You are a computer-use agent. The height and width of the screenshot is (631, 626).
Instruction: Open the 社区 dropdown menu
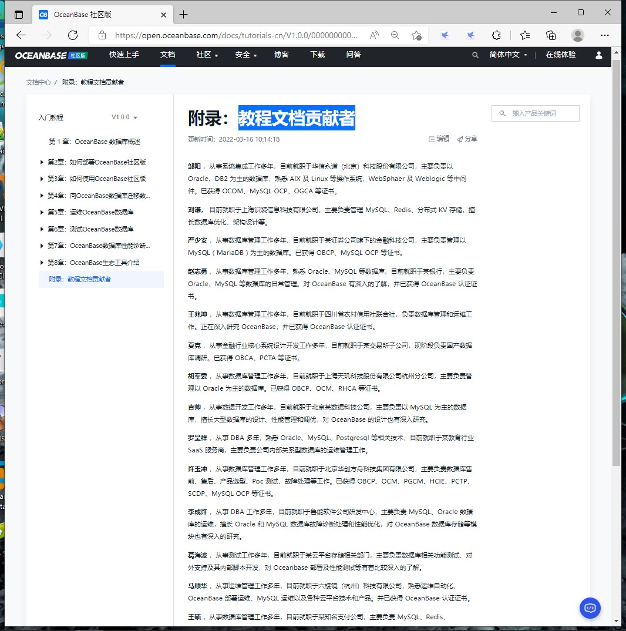point(207,55)
